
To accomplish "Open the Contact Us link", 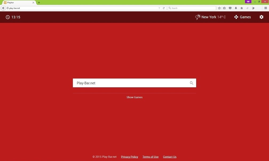I will (x=170, y=157).
